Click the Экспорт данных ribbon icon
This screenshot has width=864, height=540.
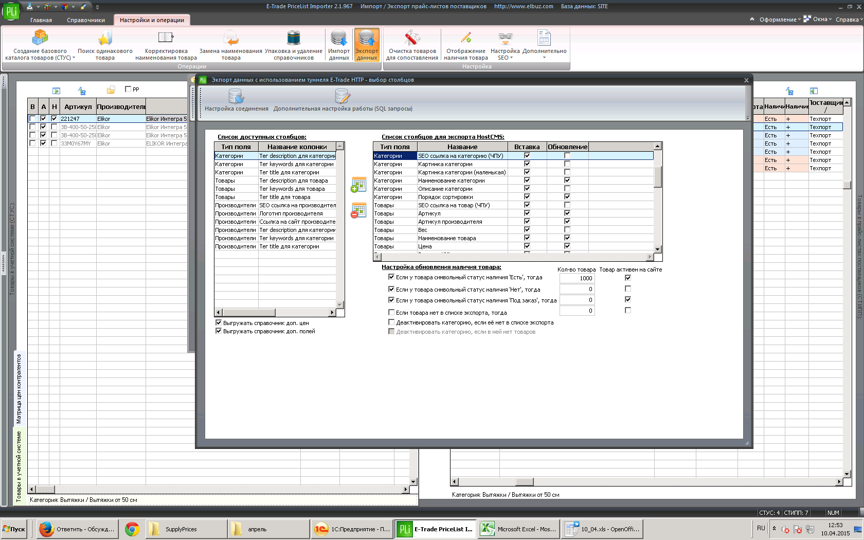pos(367,45)
